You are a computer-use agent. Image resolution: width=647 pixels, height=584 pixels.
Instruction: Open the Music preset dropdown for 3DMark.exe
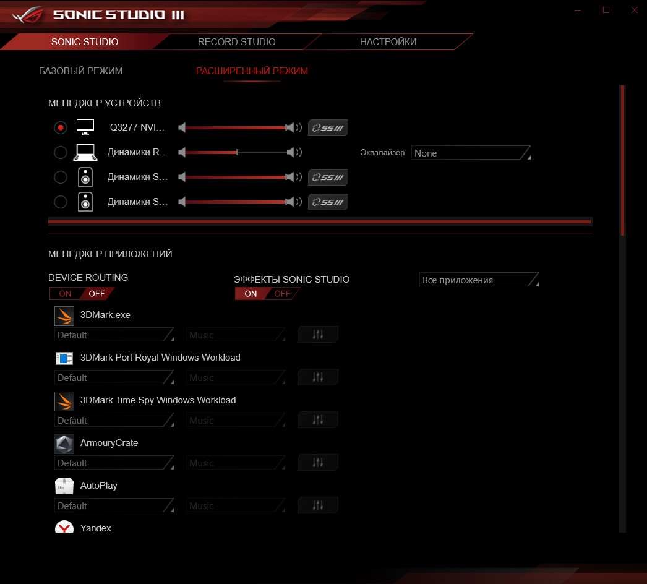click(x=236, y=335)
